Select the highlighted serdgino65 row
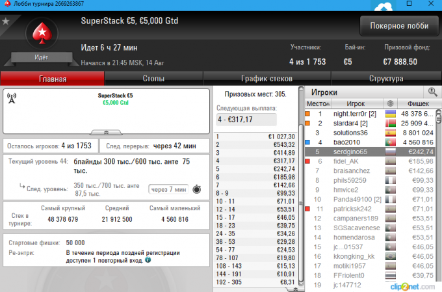The image size is (442, 292). [370, 152]
